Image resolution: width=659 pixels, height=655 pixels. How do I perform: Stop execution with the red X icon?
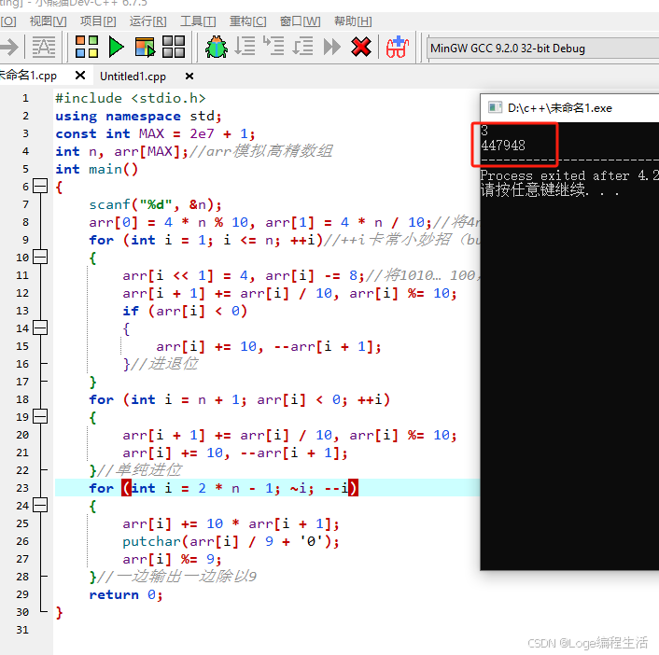click(361, 47)
